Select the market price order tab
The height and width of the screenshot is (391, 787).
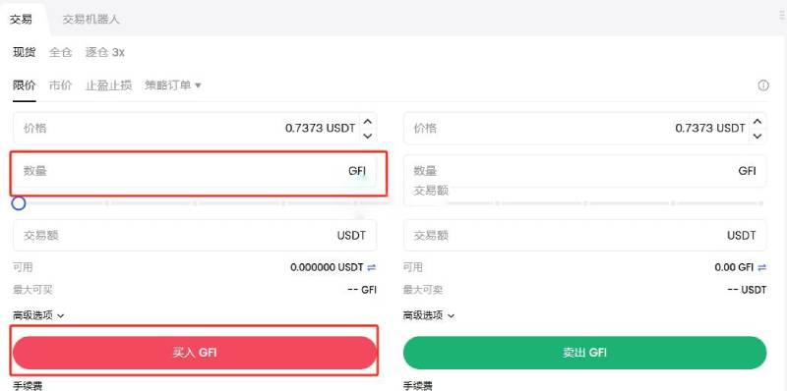point(60,85)
